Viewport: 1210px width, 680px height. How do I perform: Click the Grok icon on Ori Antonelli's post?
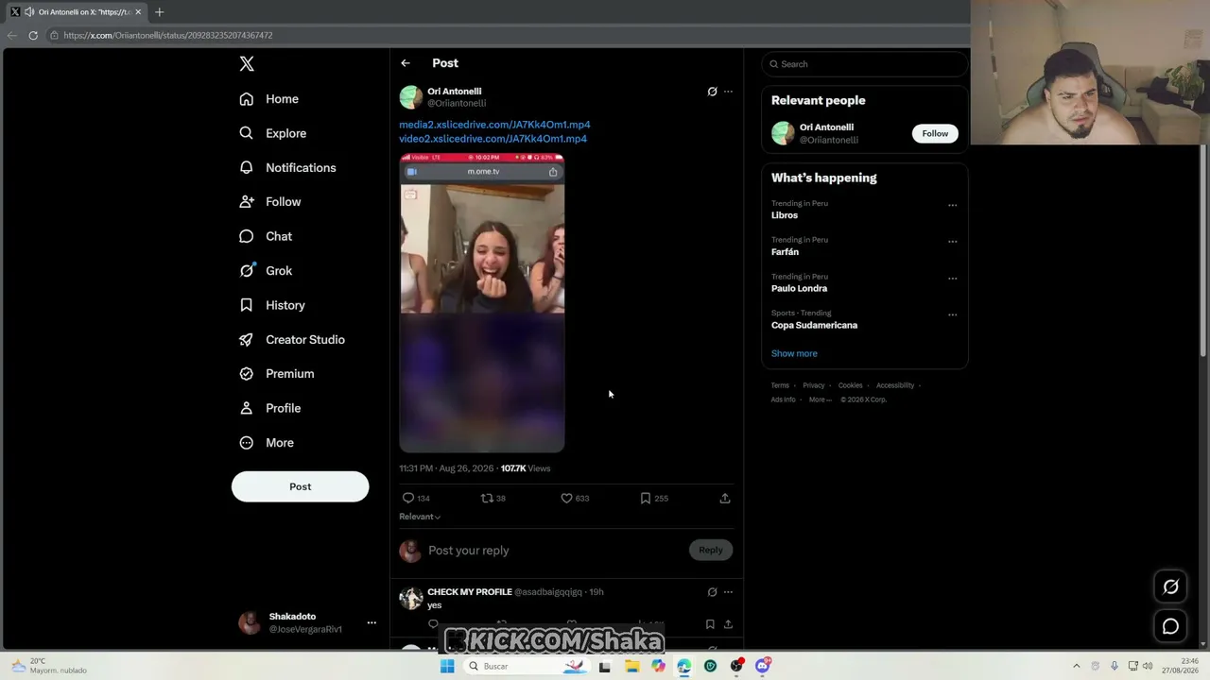point(712,92)
